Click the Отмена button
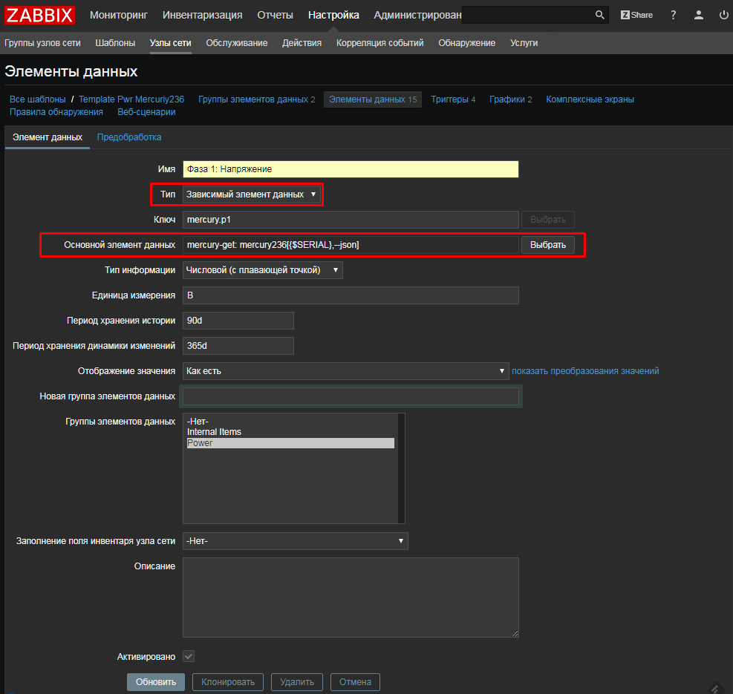 point(355,682)
